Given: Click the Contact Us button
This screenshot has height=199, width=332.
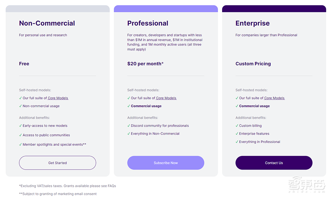Looking at the screenshot, I should click(274, 163).
